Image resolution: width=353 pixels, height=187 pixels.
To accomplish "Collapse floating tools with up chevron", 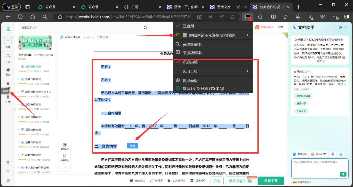I will 65,167.
